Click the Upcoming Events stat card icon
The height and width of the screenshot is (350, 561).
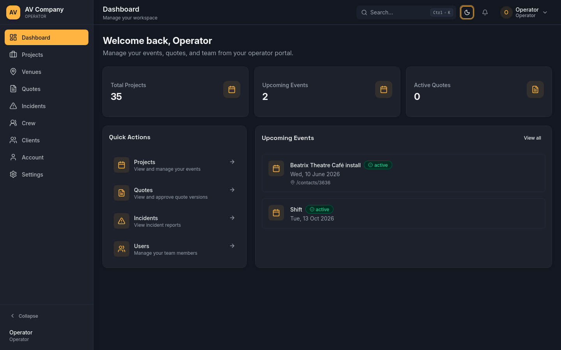384,89
